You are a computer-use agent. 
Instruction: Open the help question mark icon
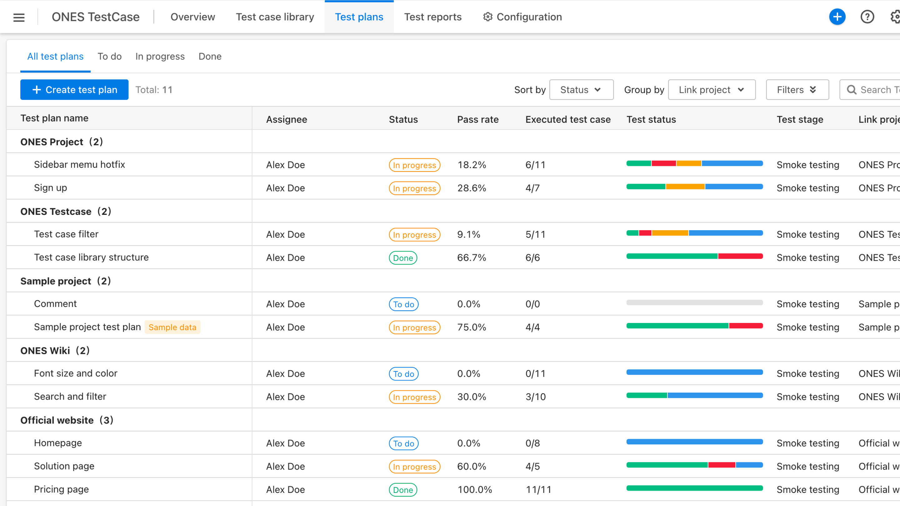click(867, 17)
